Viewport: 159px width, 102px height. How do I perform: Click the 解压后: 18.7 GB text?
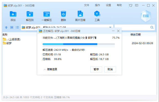(99, 59)
